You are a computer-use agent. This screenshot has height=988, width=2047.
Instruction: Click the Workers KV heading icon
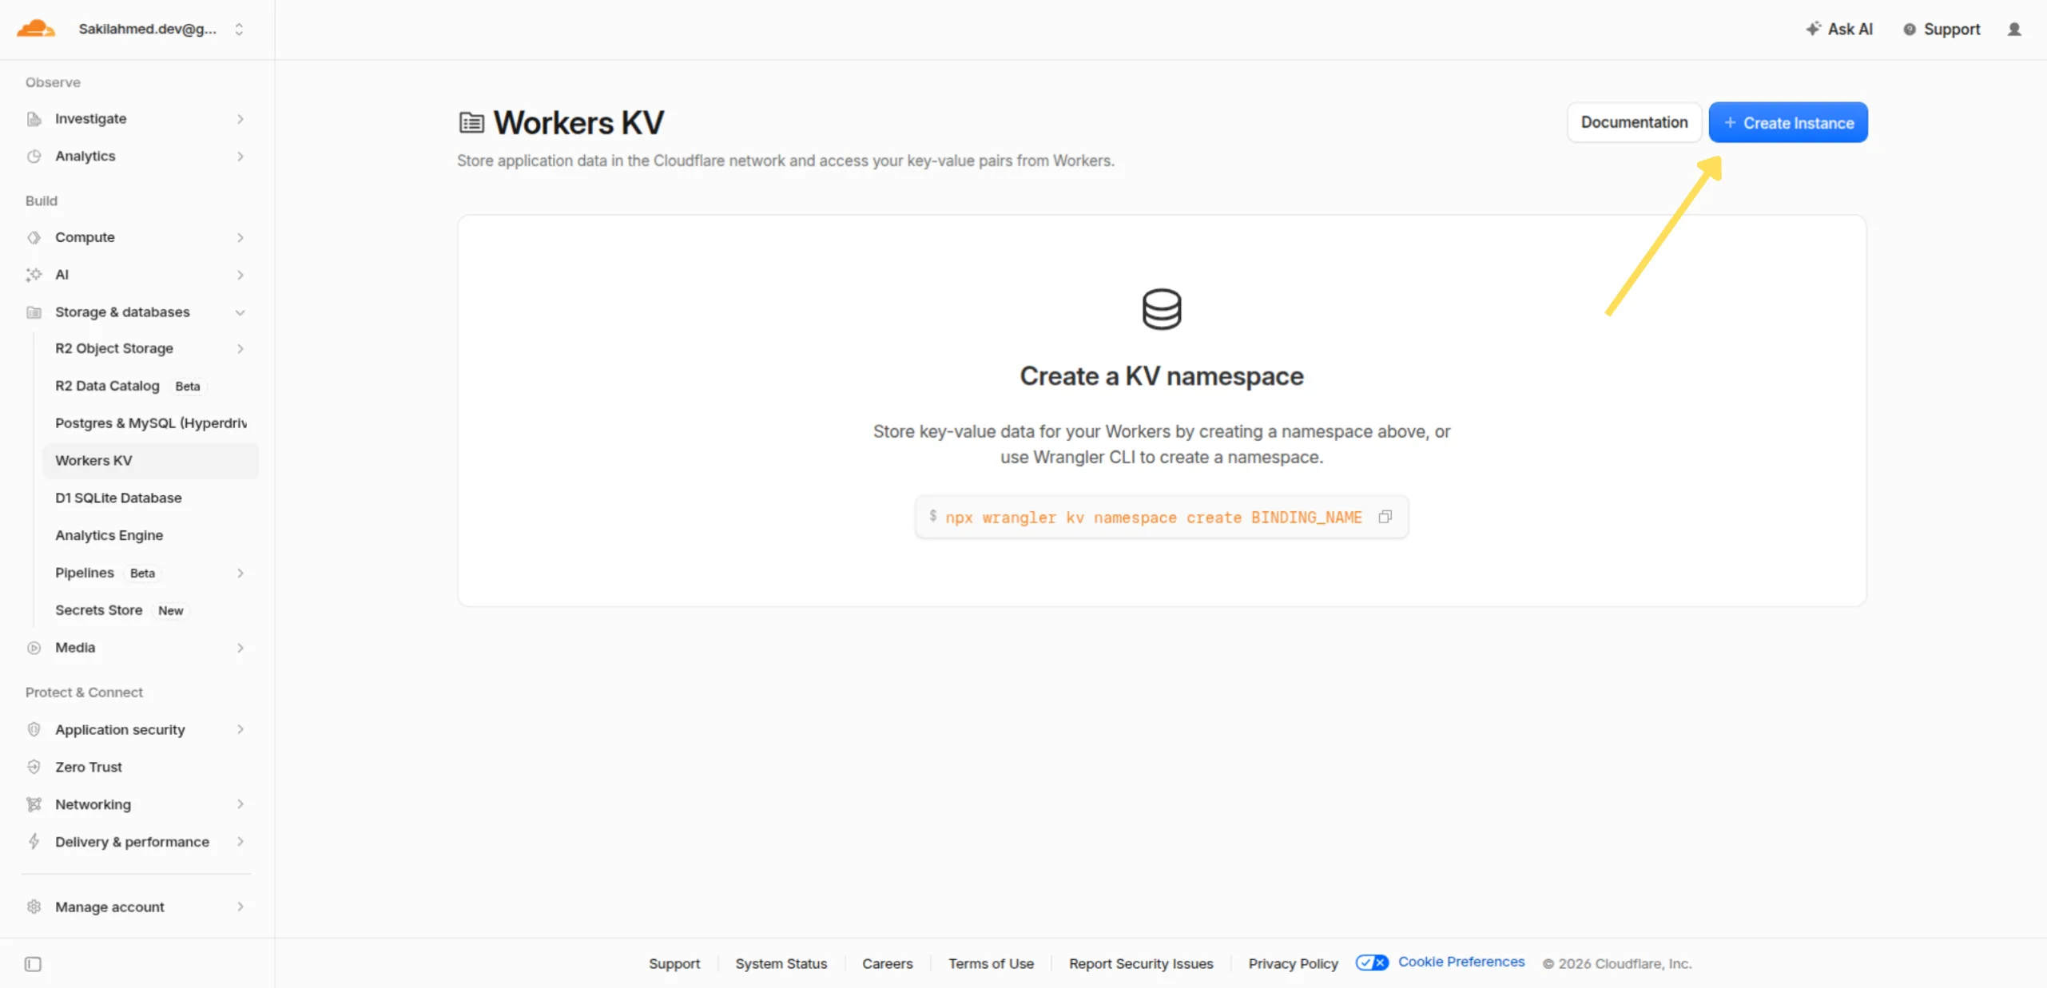[x=471, y=123]
